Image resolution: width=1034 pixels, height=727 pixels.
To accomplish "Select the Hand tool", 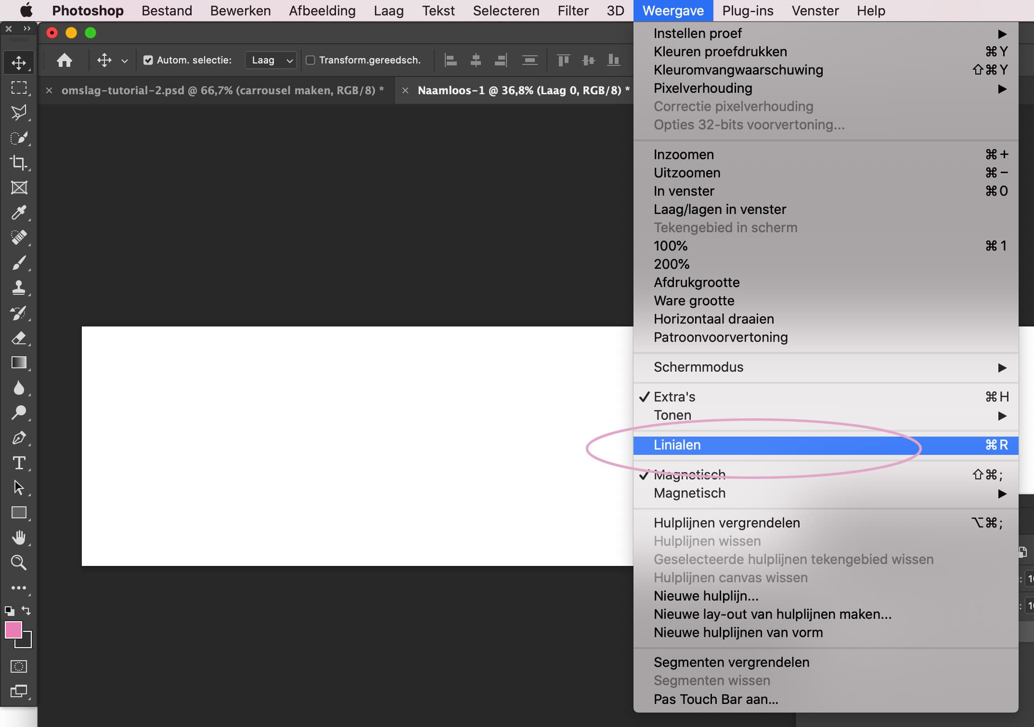I will click(x=18, y=538).
